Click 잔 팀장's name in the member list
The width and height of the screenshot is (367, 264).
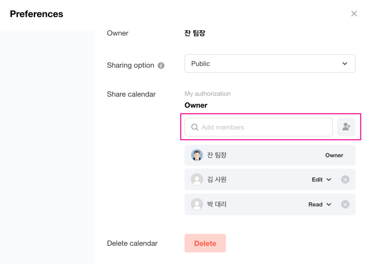[x=217, y=155]
